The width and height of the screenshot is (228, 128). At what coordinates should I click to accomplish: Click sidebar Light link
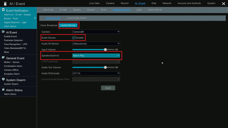[24, 22]
